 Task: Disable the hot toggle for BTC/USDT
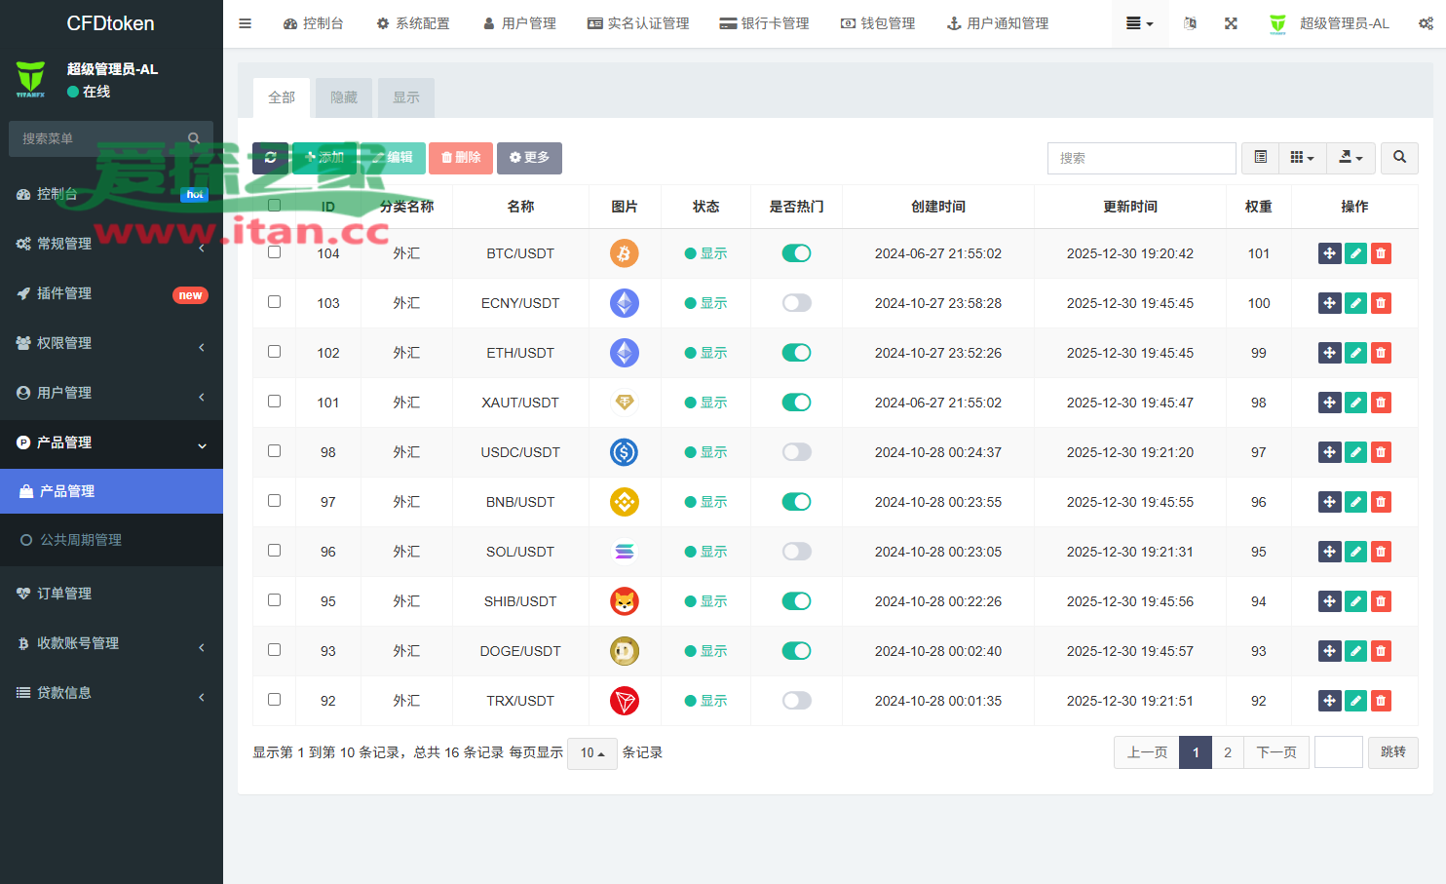pos(796,253)
